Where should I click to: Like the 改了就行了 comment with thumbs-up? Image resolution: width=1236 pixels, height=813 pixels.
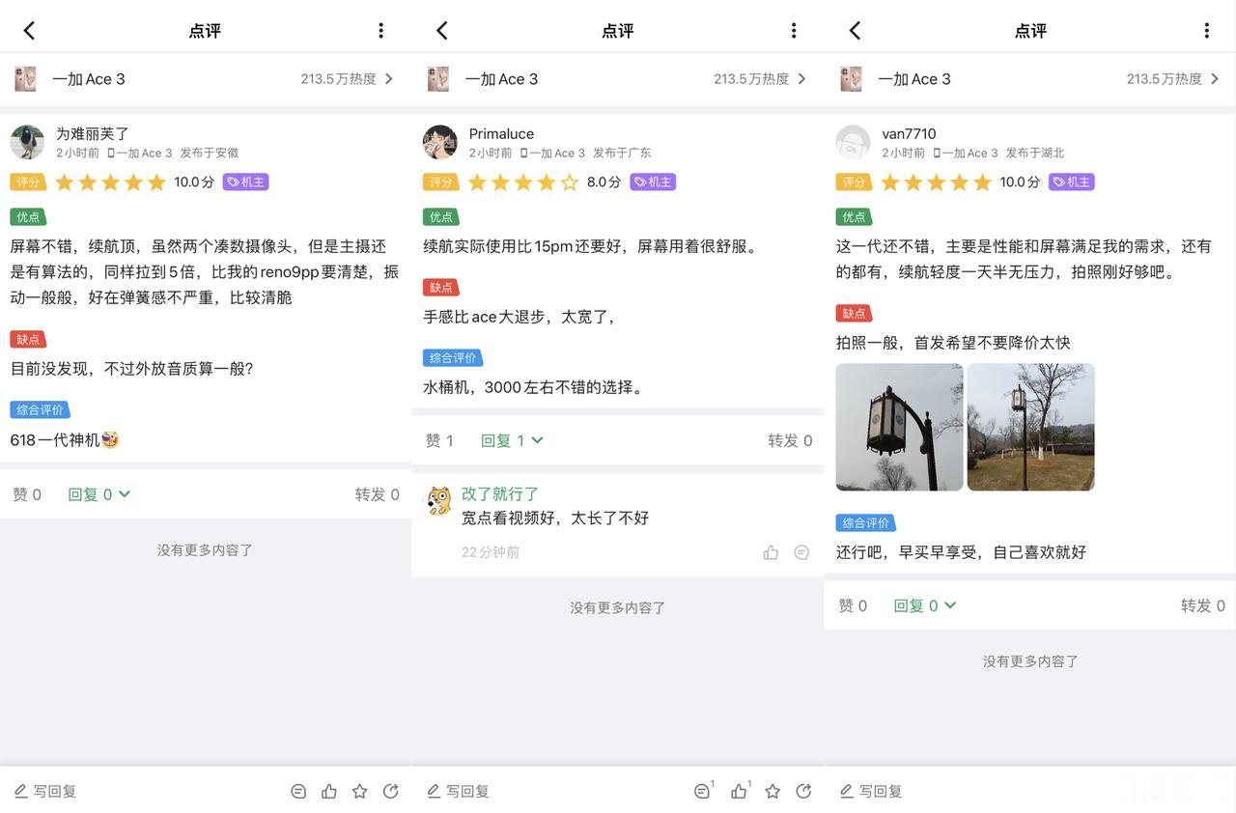click(771, 552)
